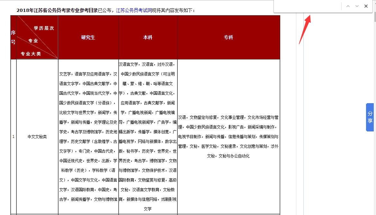The width and height of the screenshot is (376, 215).
Task: Select the 本科 column header
Action: pyautogui.click(x=148, y=37)
